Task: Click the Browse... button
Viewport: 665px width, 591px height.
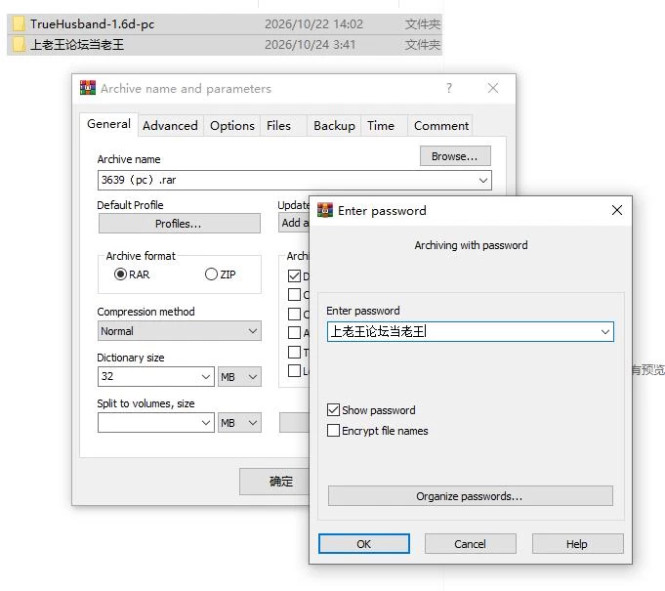Action: click(455, 156)
